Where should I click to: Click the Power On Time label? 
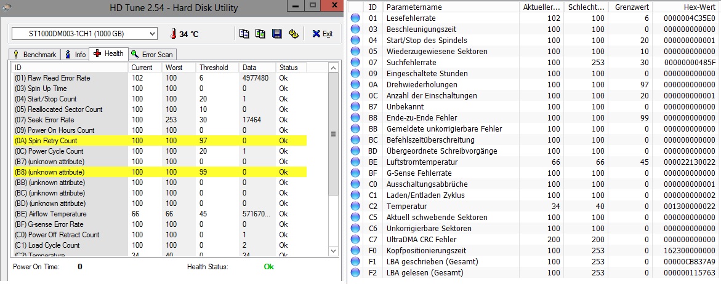click(x=36, y=267)
